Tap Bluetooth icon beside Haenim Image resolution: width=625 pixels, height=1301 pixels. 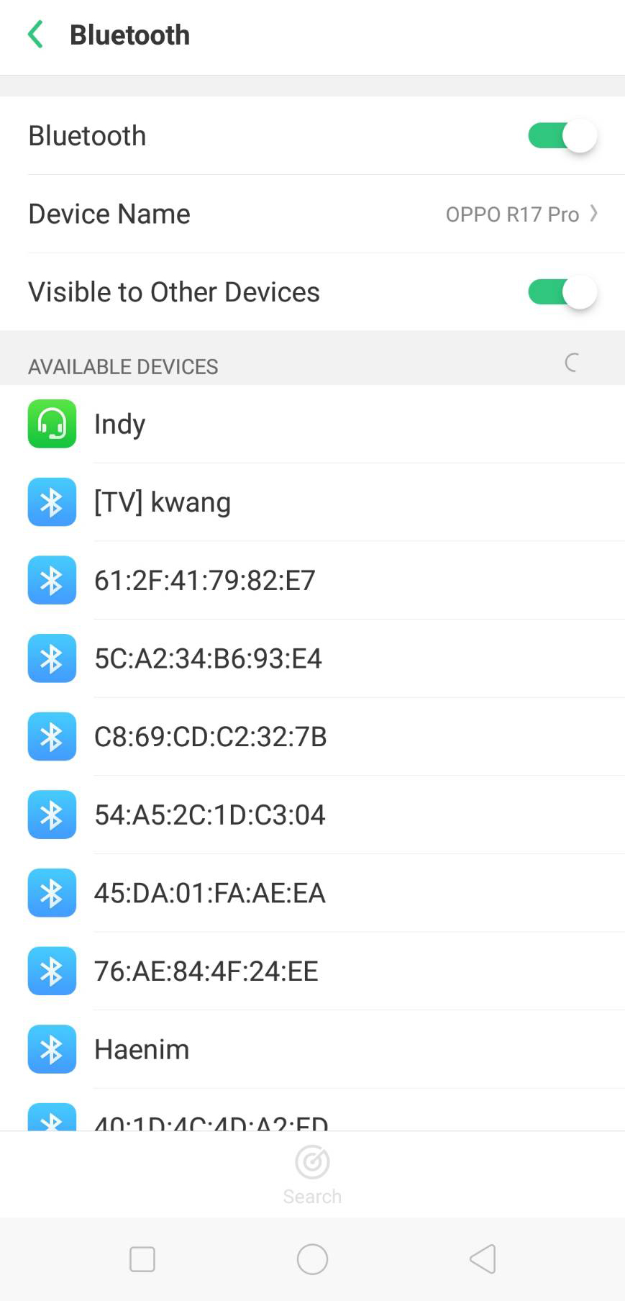[52, 1049]
